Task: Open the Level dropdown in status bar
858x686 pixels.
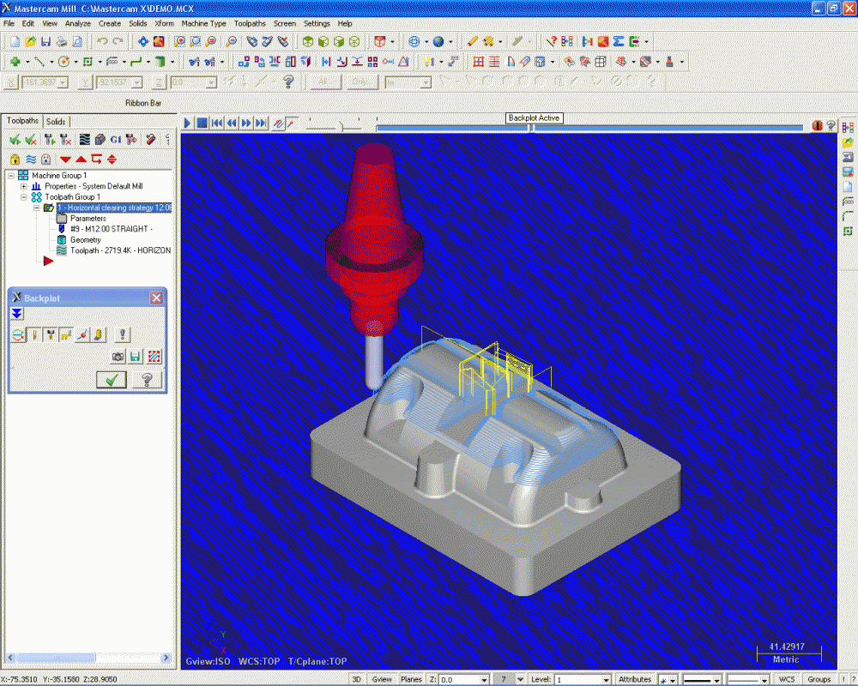Action: point(607,679)
